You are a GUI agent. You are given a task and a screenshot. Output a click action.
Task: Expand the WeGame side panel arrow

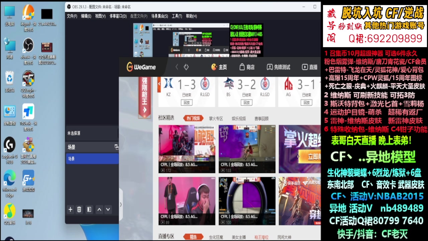tap(121, 205)
